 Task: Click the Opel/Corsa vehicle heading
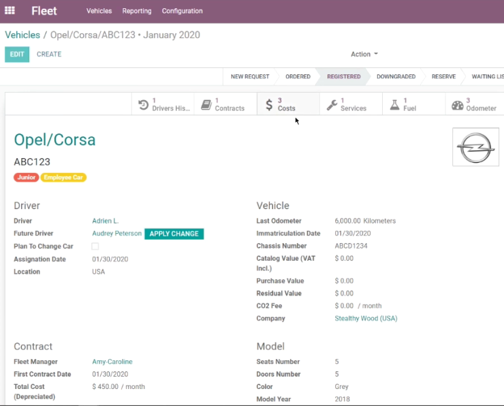coord(54,140)
